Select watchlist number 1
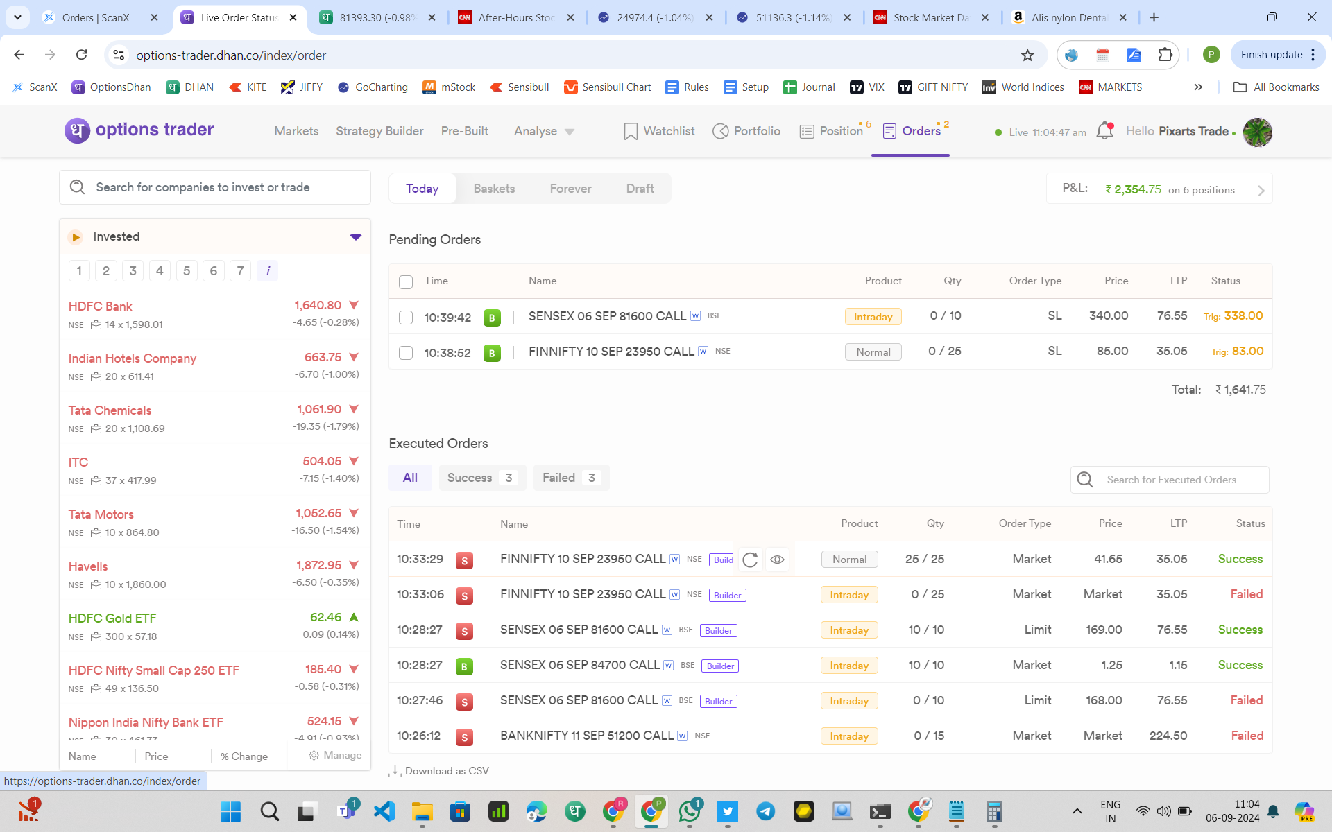This screenshot has height=832, width=1332. [x=79, y=270]
